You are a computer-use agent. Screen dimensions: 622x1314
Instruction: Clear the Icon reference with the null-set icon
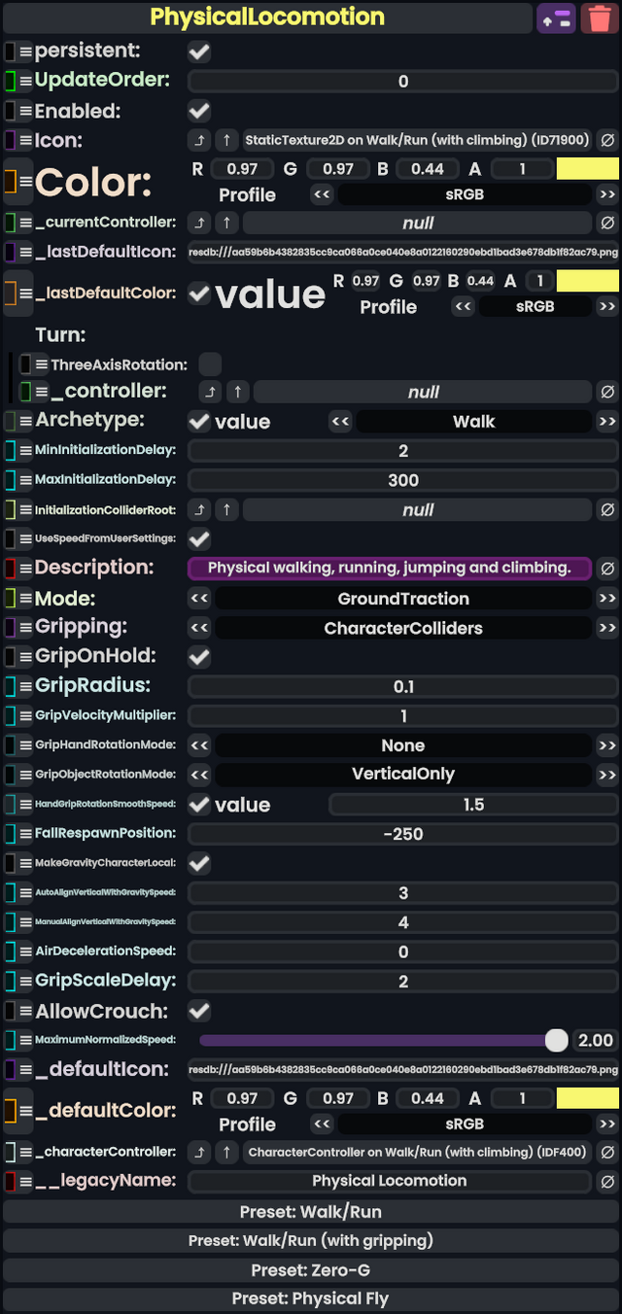point(609,140)
